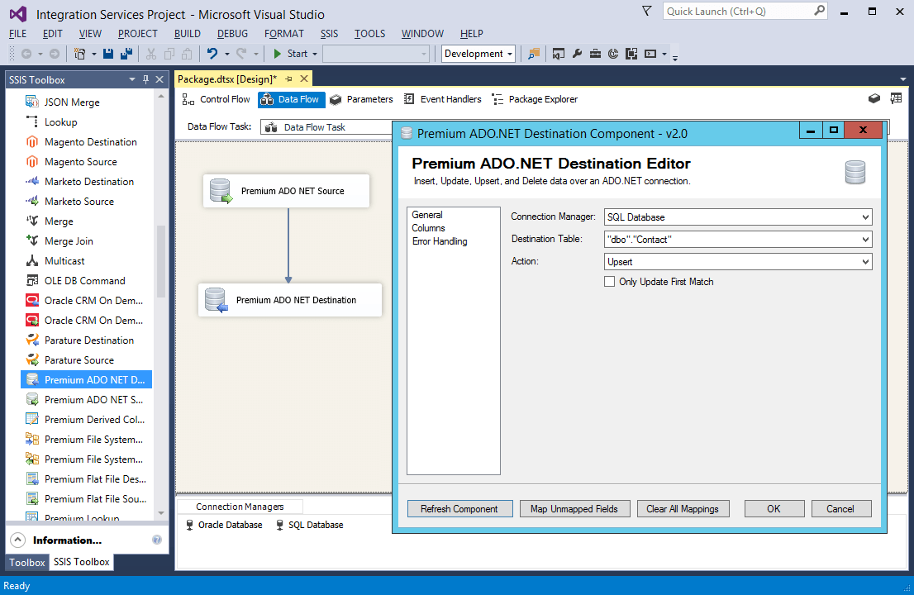Image resolution: width=914 pixels, height=595 pixels.
Task: Click the Toolbox briefcase toolbar icon
Action: tap(595, 54)
